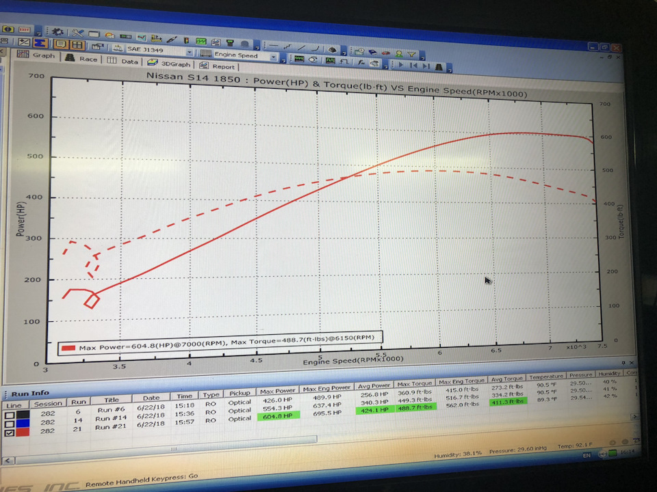Select the '604.8 HP' highlighted cell
The height and width of the screenshot is (492, 657).
[x=279, y=416]
